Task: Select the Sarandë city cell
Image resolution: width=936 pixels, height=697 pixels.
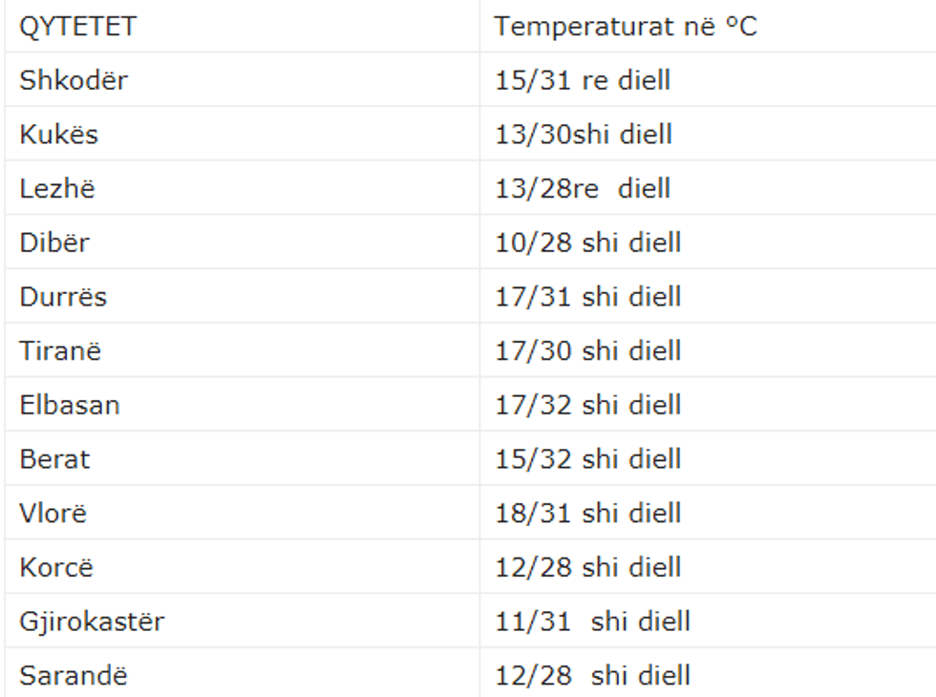Action: [x=74, y=677]
